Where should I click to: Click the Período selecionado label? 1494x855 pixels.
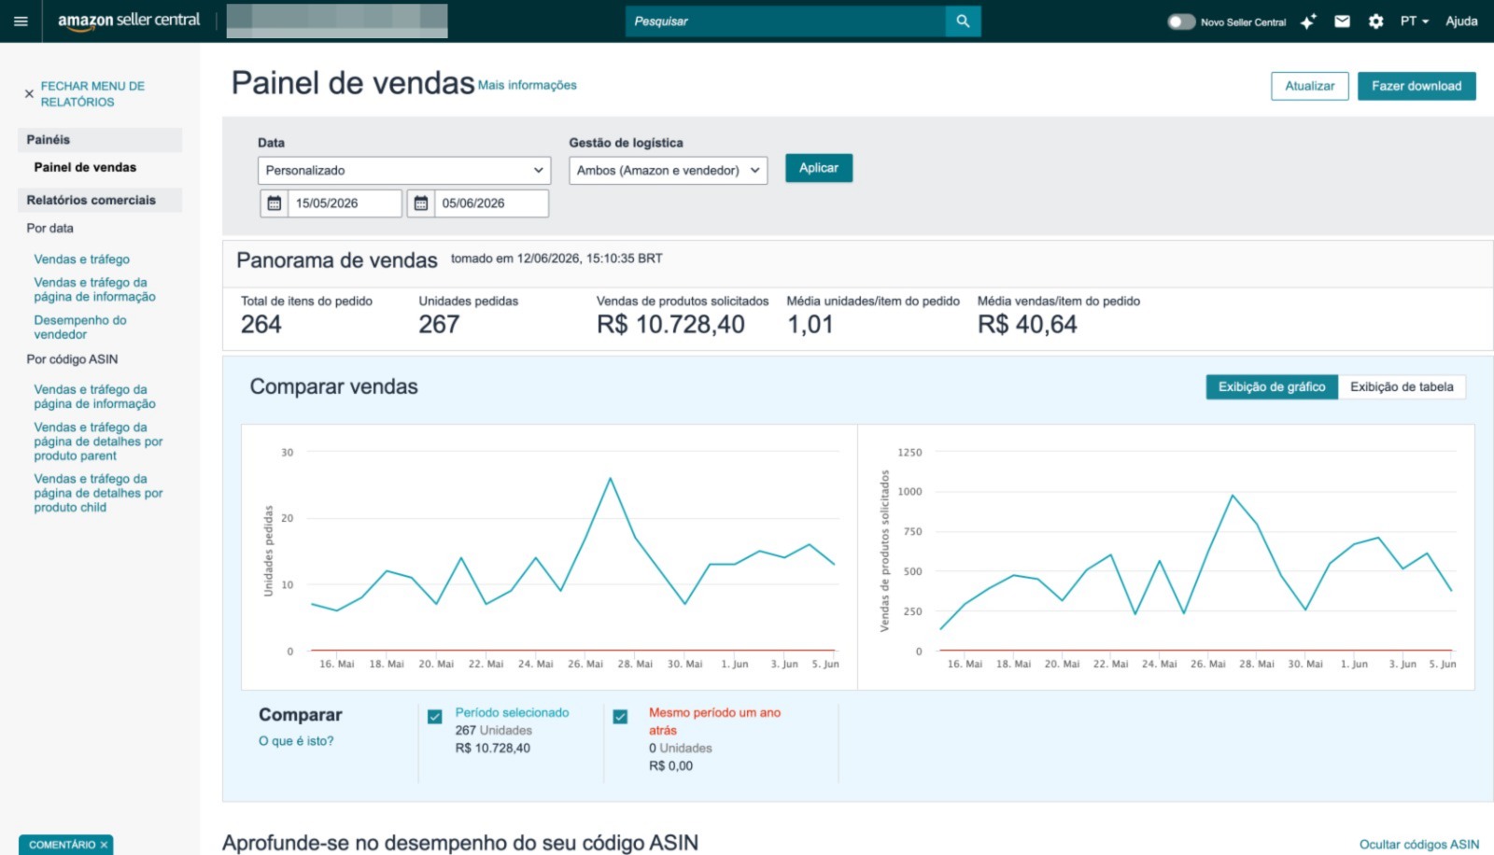click(512, 712)
